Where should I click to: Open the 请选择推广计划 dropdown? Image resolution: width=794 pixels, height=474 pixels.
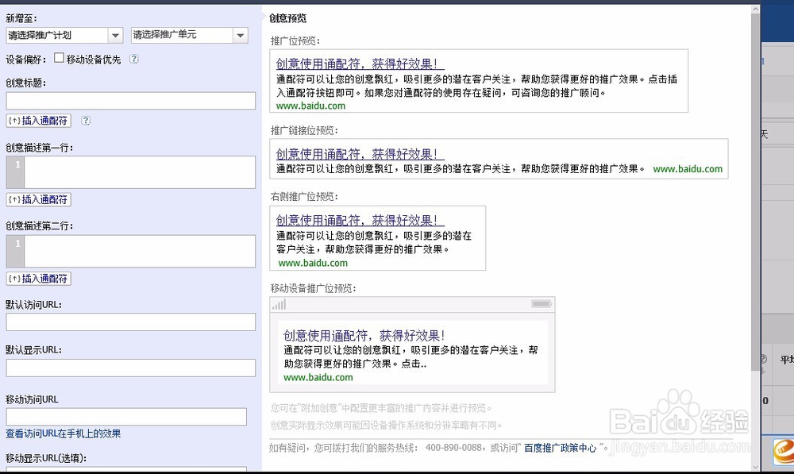coord(64,35)
